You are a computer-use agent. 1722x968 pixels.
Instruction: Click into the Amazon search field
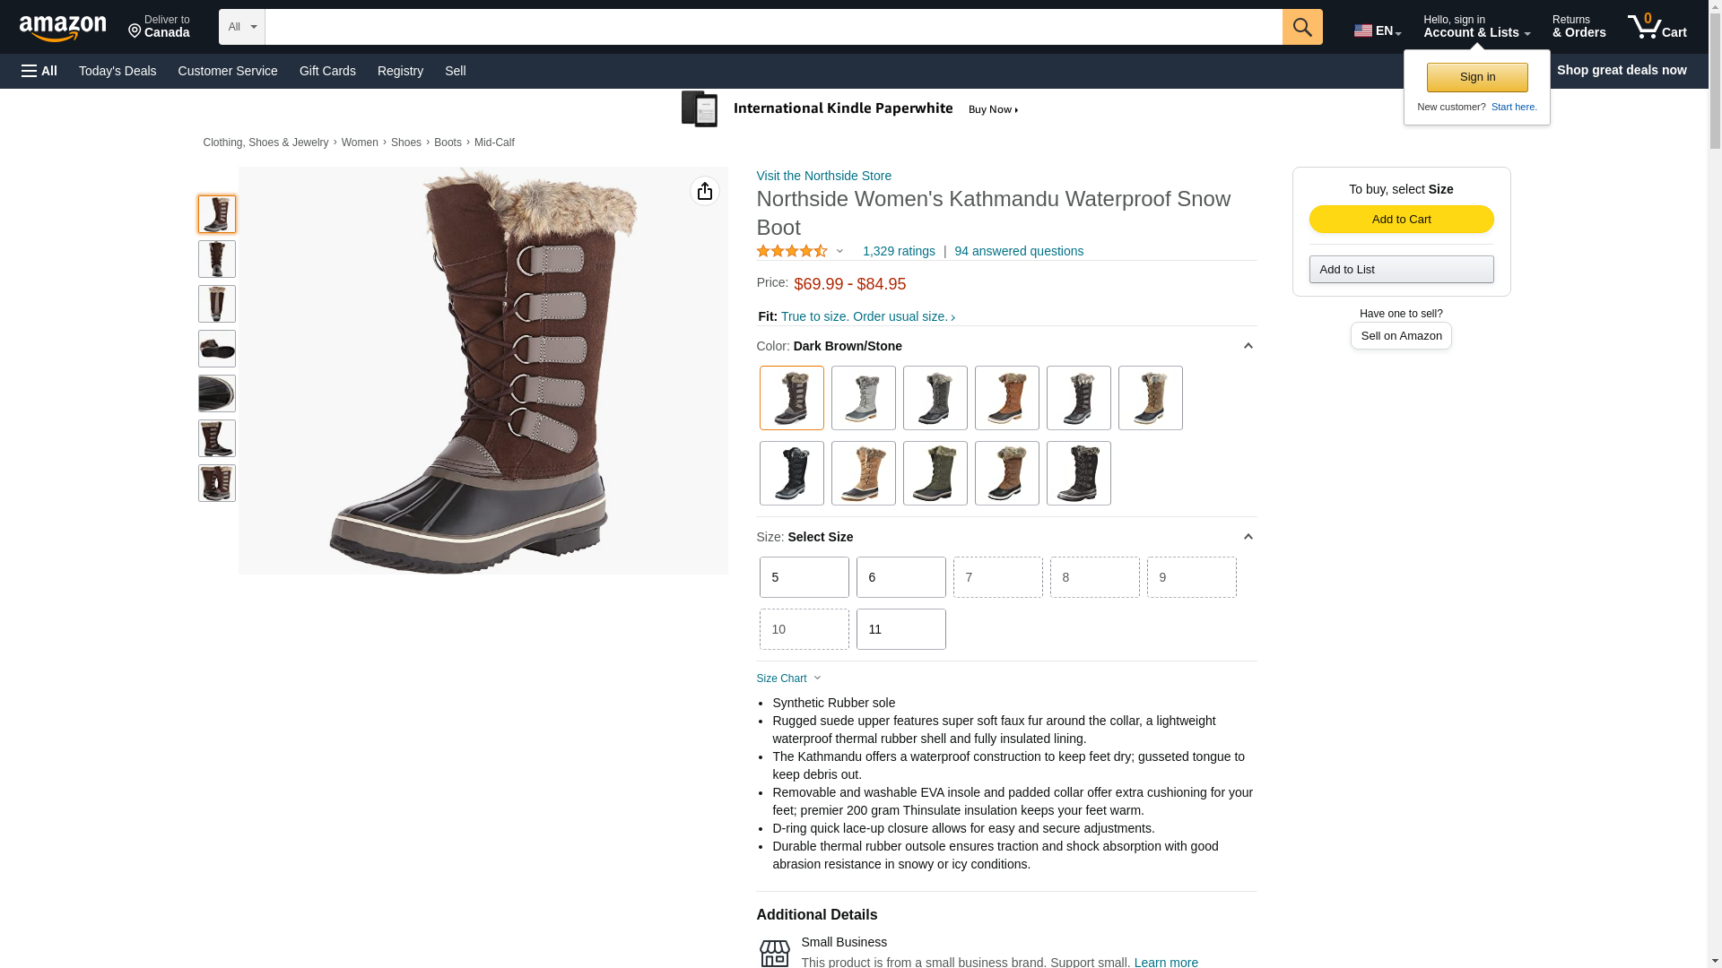coord(772,27)
